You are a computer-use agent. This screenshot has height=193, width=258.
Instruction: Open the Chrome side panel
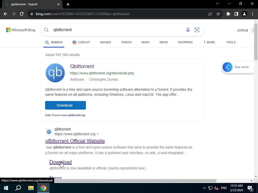(x=236, y=14)
